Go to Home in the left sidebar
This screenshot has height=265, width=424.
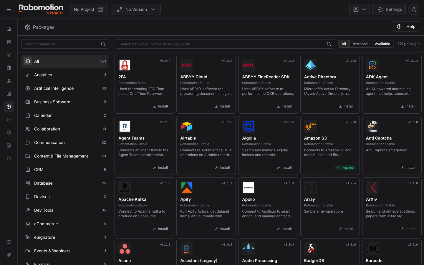point(9,29)
